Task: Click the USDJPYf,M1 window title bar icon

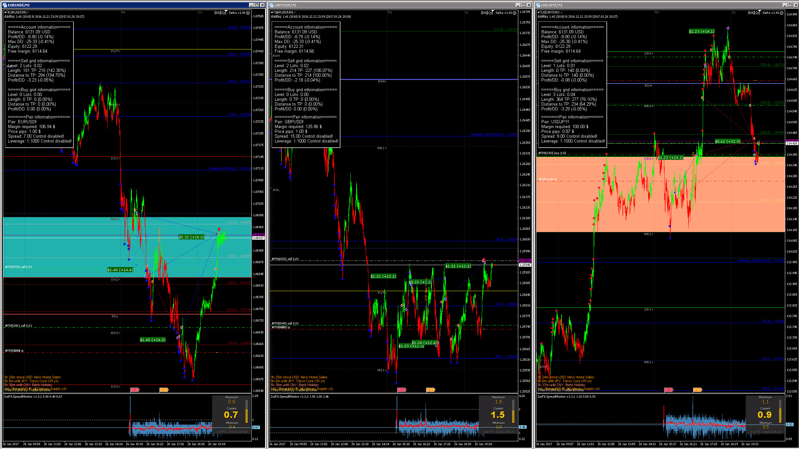Action: 538,5
